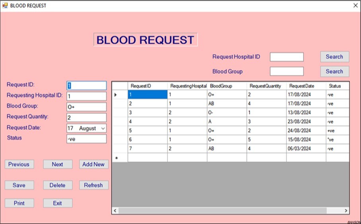Exit the Blood Request form

point(58,203)
